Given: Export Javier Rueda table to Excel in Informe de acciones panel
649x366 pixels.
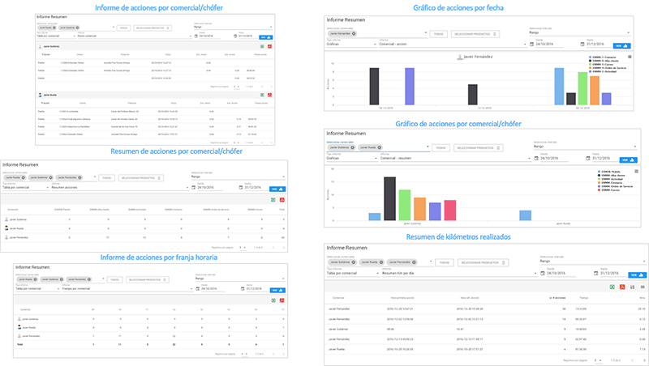Looking at the screenshot, I should (x=262, y=95).
